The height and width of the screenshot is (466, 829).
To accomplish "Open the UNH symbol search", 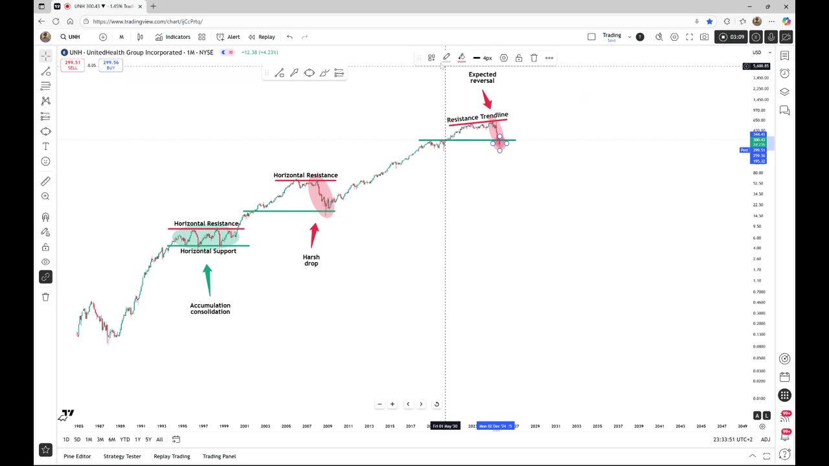I will pos(71,37).
